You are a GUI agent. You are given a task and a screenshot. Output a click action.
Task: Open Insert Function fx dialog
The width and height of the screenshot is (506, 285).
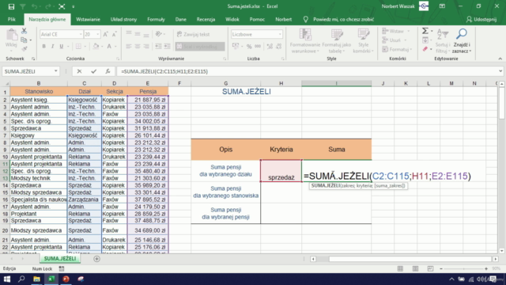tap(108, 71)
